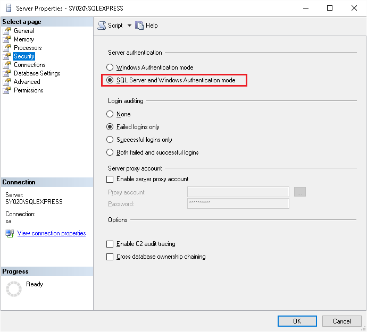Screen dimensions: 367x332
Task: Click the Memory page icon
Action: point(7,39)
